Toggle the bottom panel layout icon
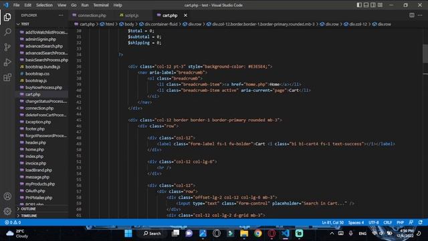The width and height of the screenshot is (428, 241). [x=366, y=5]
